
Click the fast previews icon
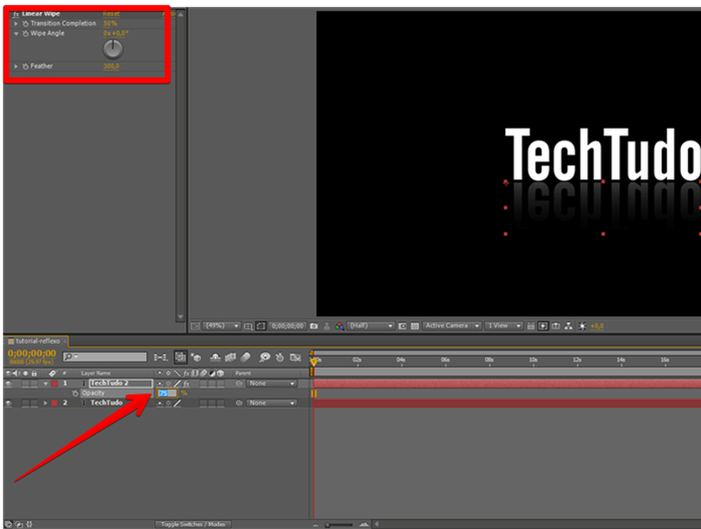click(543, 326)
